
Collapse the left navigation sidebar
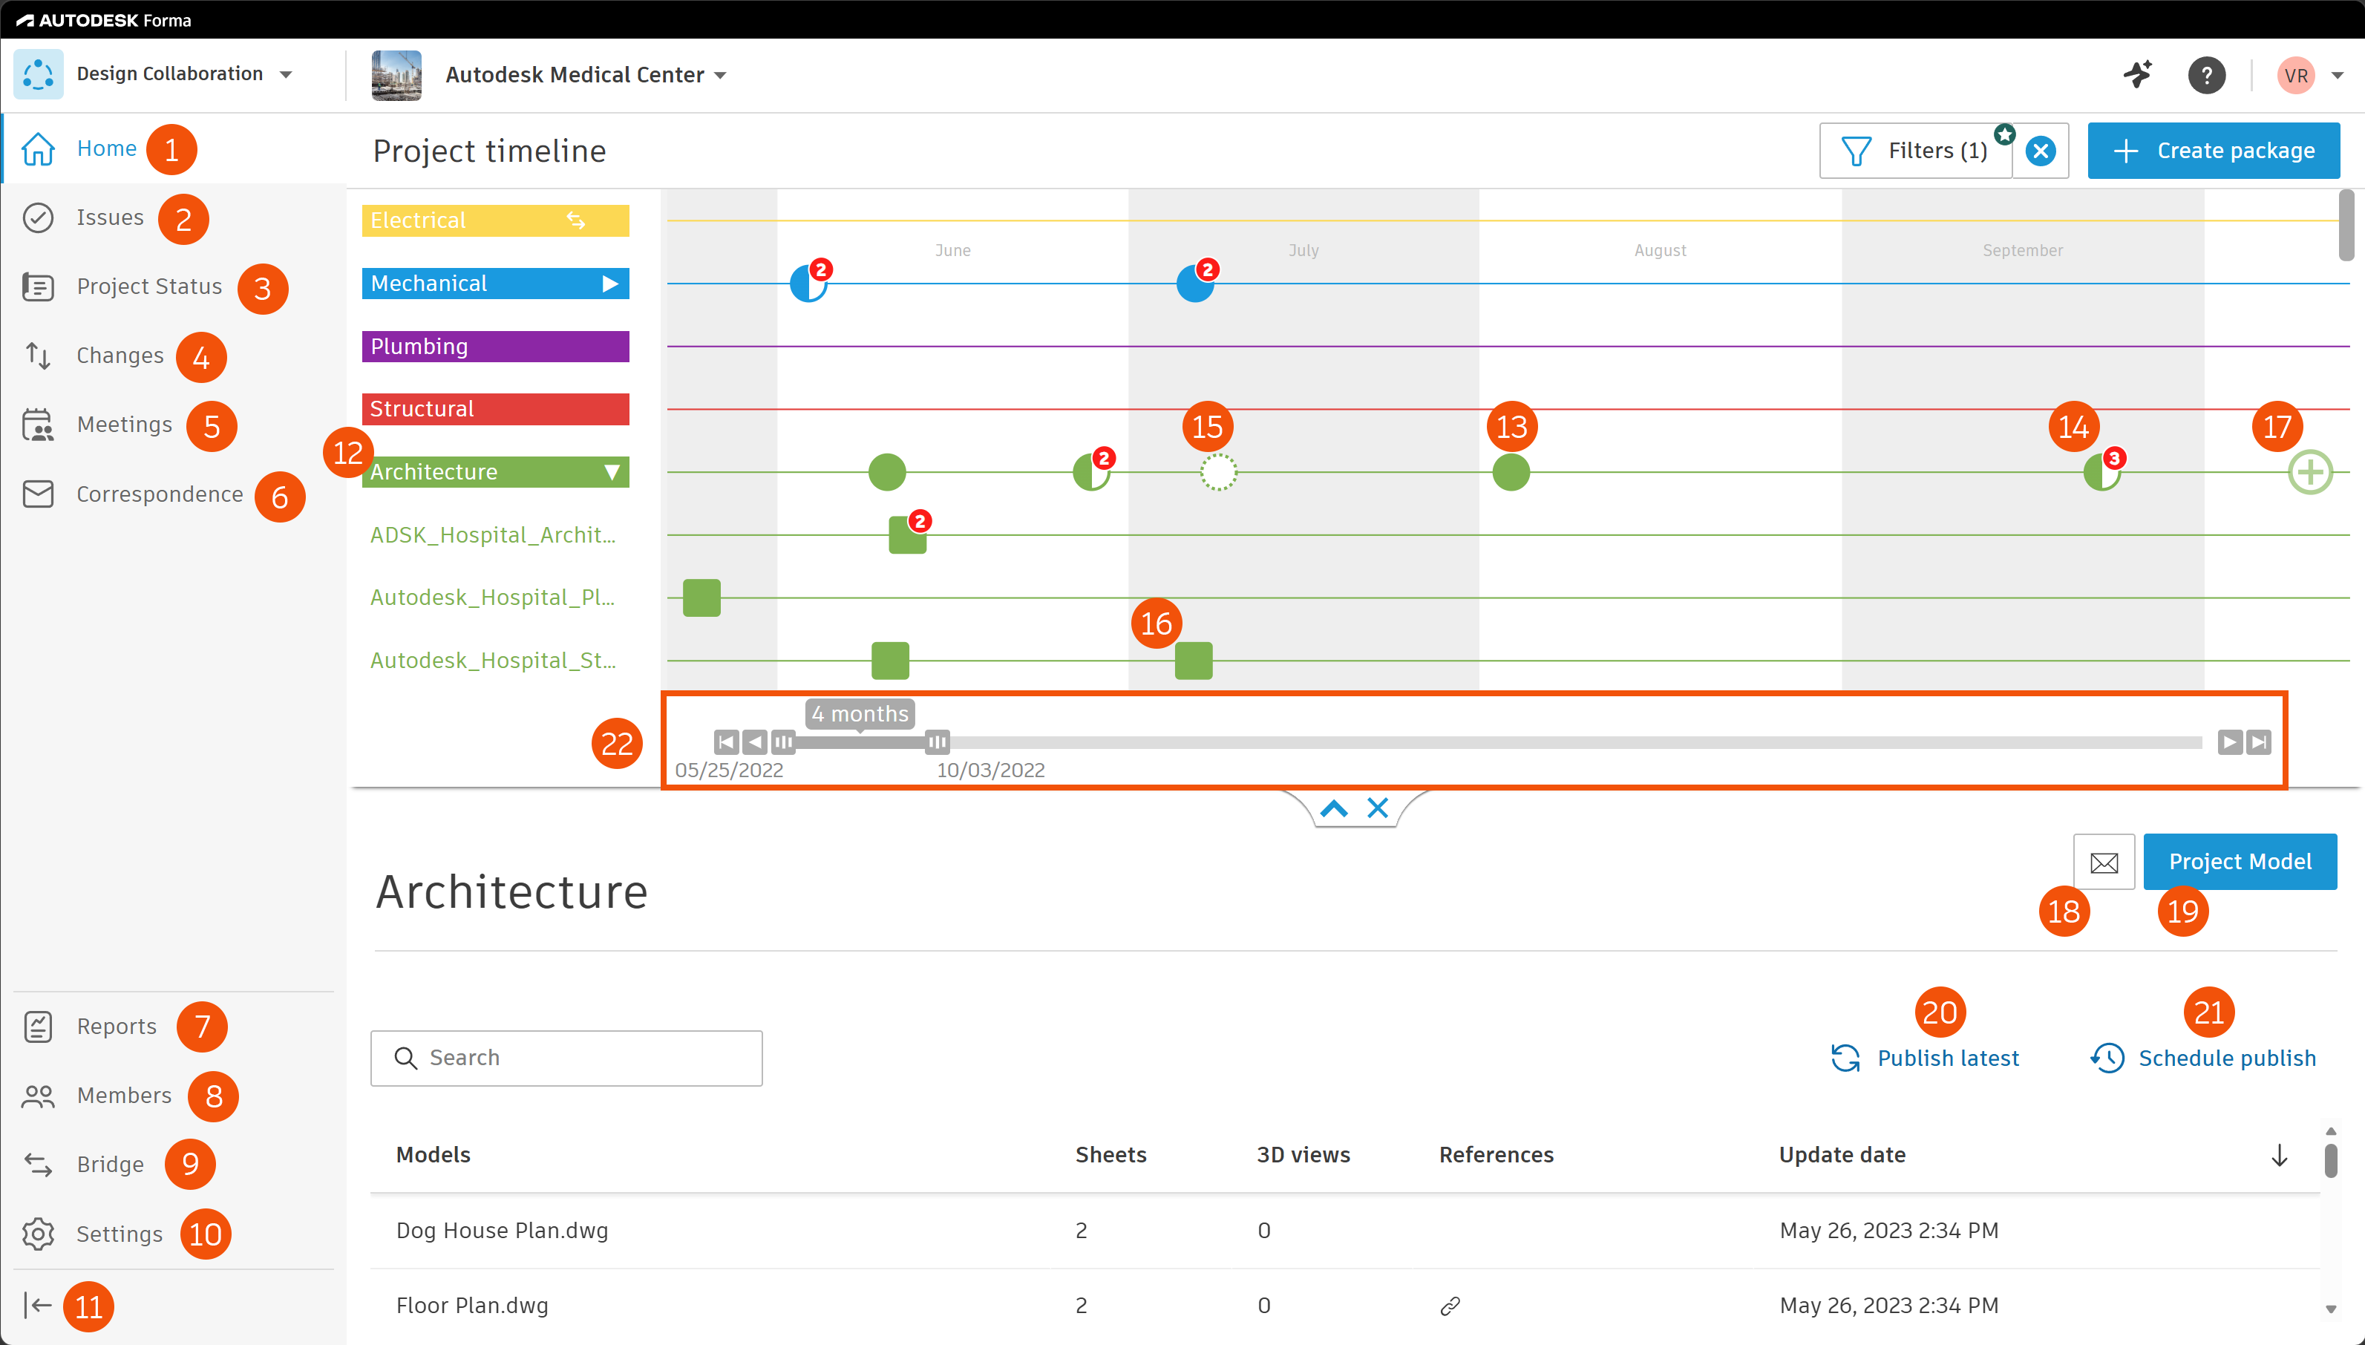tap(37, 1305)
